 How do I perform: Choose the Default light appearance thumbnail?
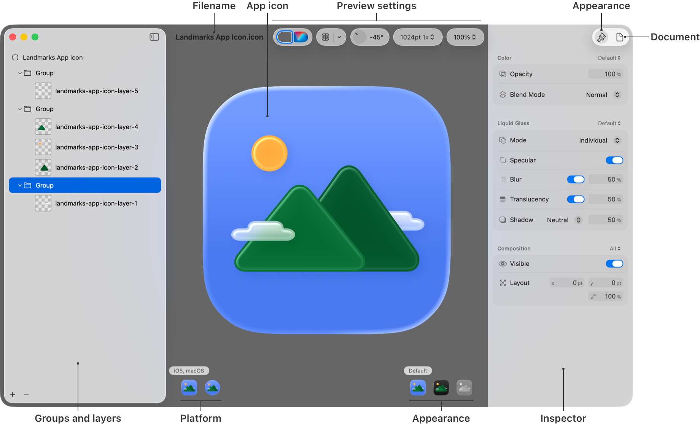418,388
